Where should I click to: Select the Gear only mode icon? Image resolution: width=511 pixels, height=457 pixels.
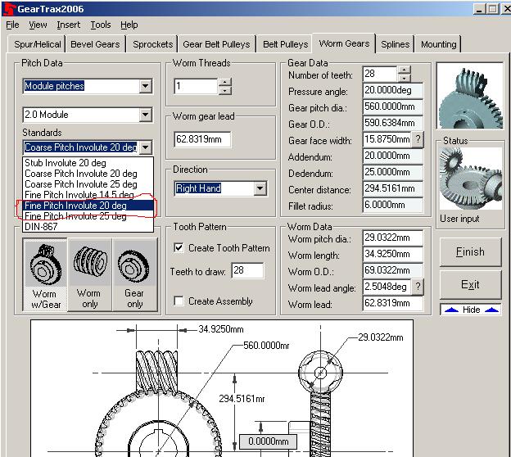134,274
